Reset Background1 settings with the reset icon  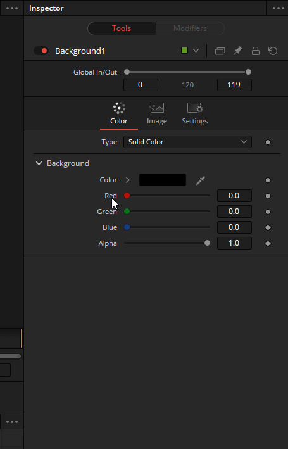(273, 51)
